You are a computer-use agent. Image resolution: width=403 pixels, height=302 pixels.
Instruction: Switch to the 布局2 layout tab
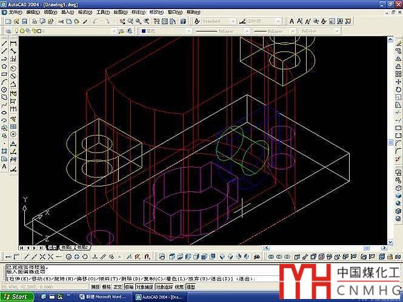click(82, 248)
